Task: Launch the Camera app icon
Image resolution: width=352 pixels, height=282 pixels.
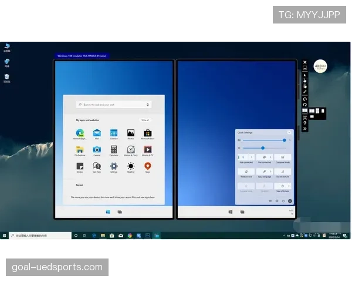Action: click(97, 149)
